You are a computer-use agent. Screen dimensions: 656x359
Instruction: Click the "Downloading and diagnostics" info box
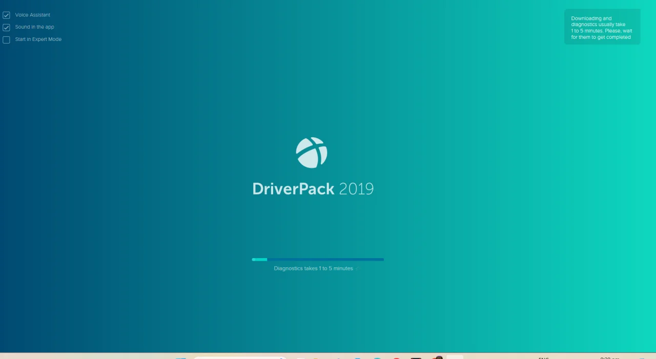[602, 27]
